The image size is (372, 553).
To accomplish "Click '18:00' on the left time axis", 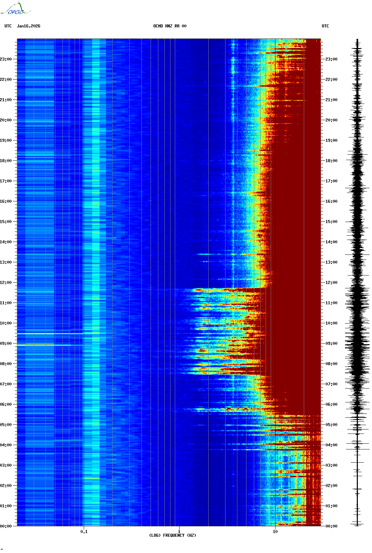I will (6, 161).
